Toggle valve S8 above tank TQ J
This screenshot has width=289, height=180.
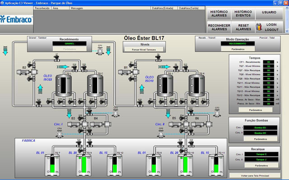click(176, 68)
